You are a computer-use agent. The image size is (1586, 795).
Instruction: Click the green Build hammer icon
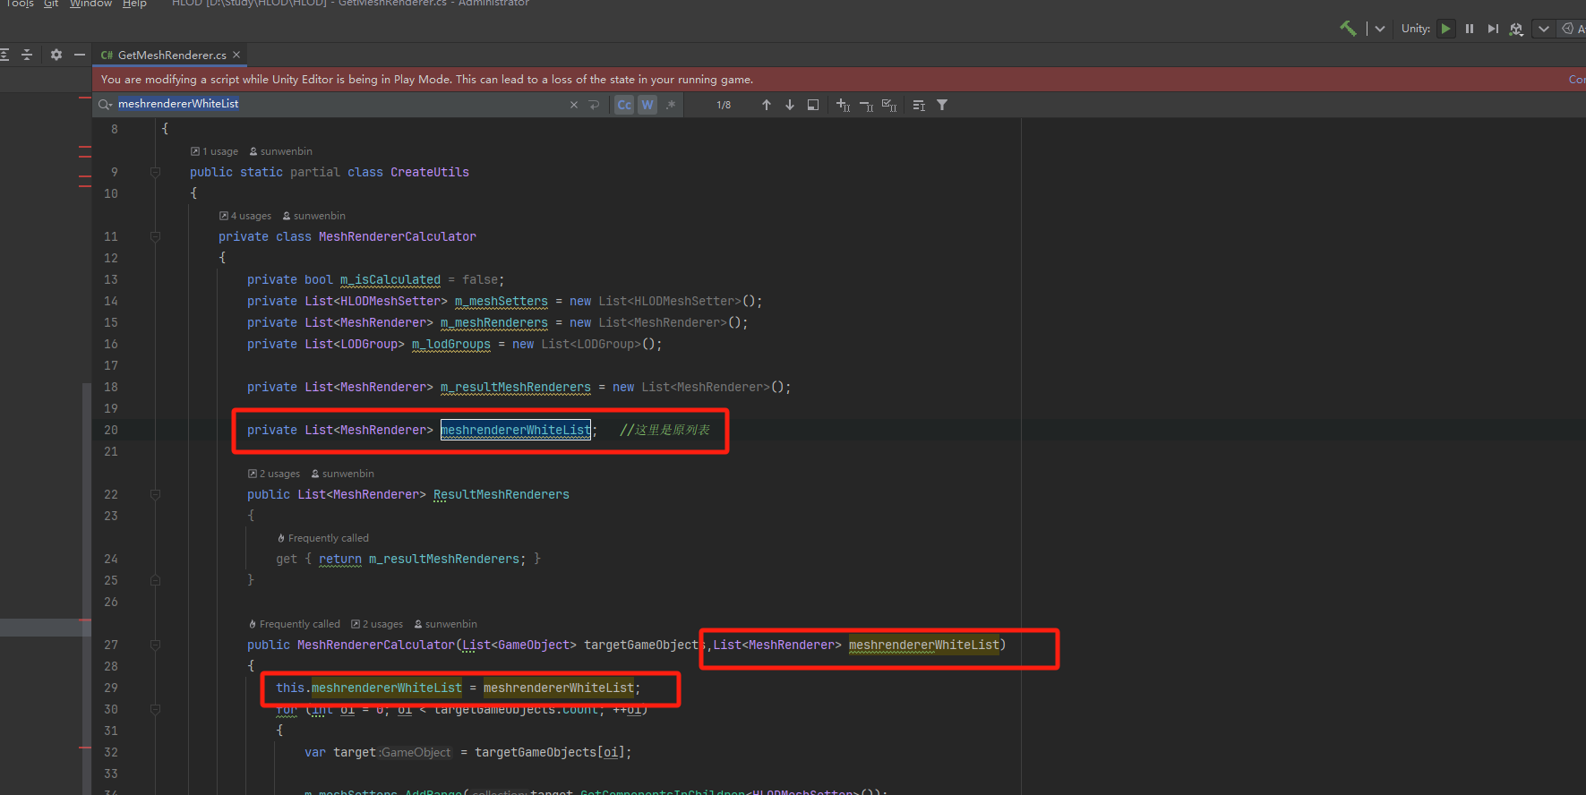[x=1348, y=29]
